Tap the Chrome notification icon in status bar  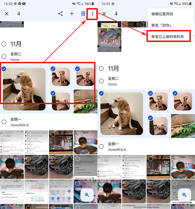tap(19, 4)
